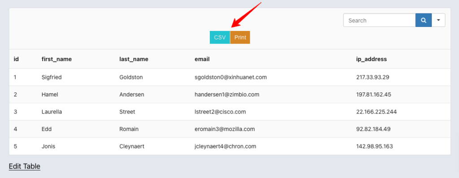Open the Edit Table link
Image resolution: width=459 pixels, height=178 pixels.
[x=25, y=166]
